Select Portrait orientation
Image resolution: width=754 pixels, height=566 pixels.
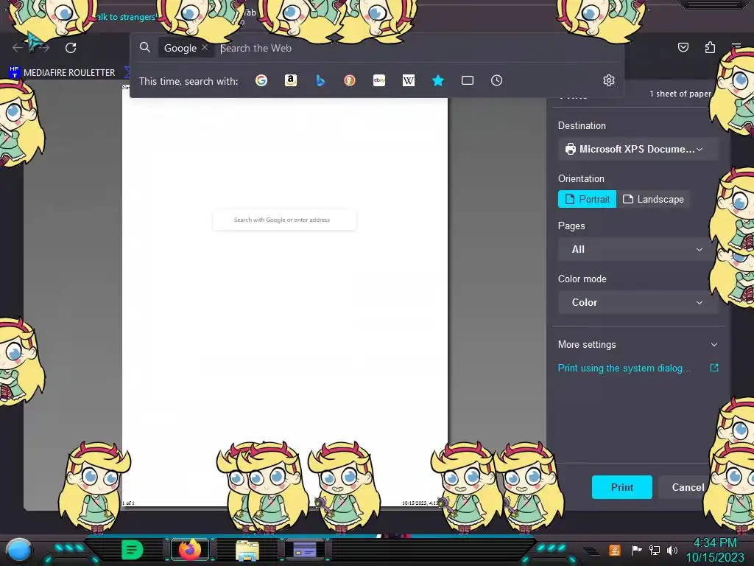click(587, 199)
